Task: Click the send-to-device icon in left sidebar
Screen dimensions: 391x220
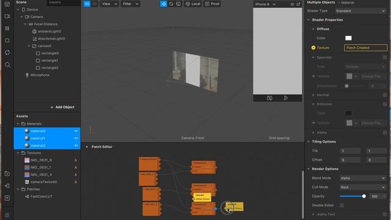Action: pyautogui.click(x=7, y=186)
